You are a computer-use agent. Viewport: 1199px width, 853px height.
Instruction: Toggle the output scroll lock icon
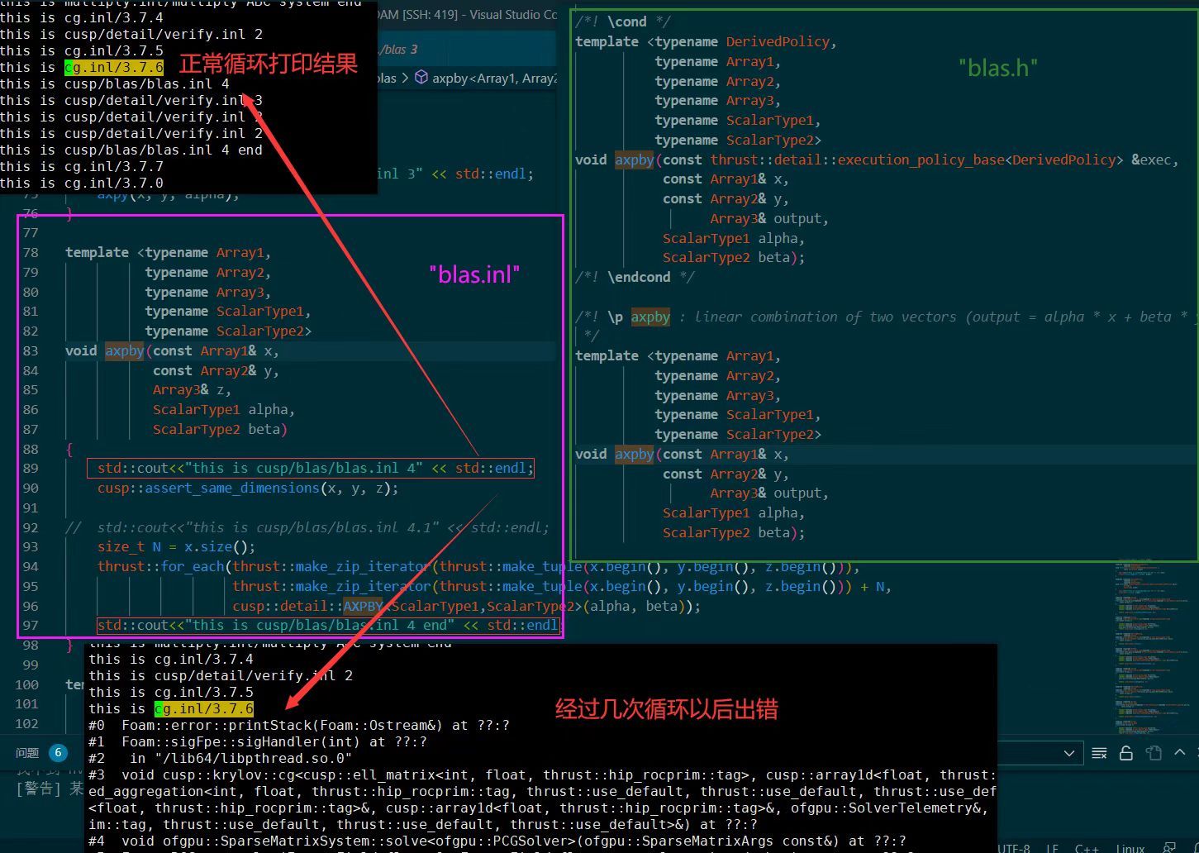pyautogui.click(x=1125, y=753)
